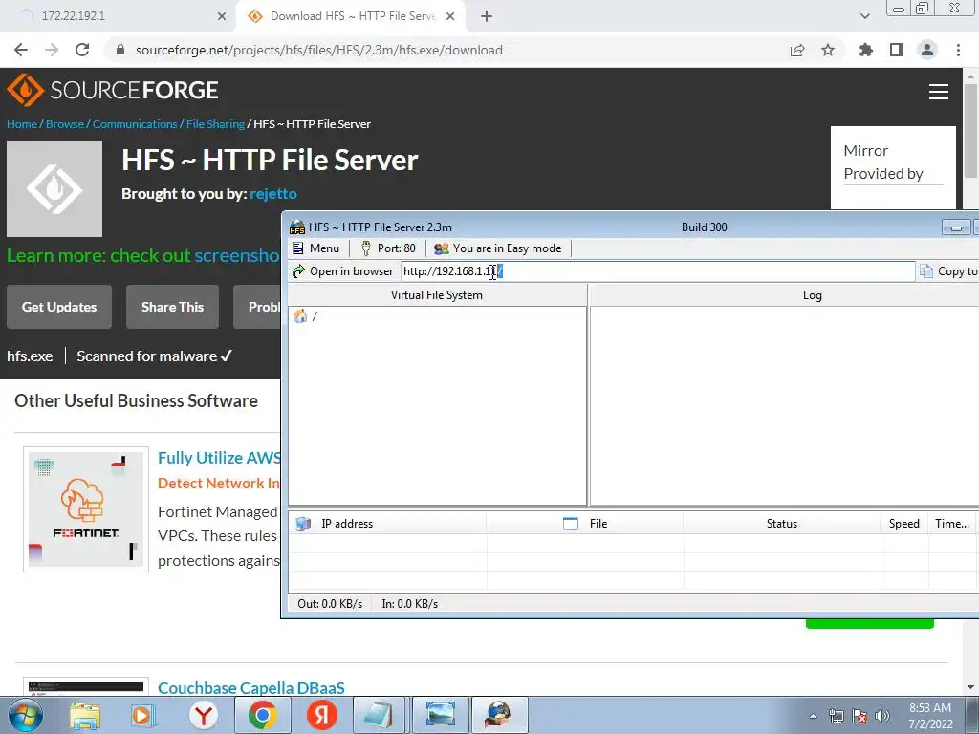
Task: Close the 172.22.192.1 tab
Action: 222,16
